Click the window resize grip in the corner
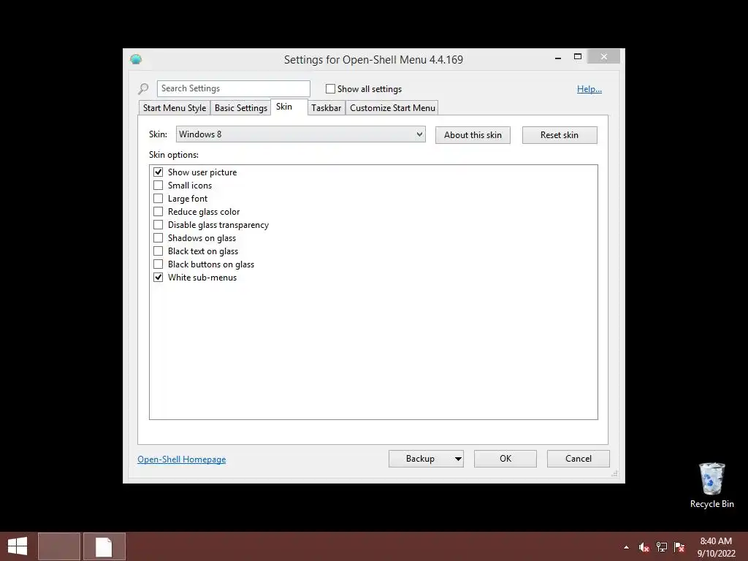 coord(615,473)
